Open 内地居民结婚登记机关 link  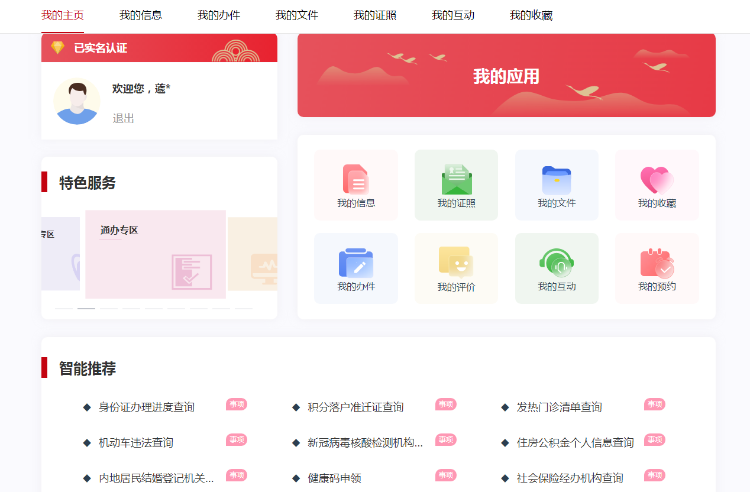tap(157, 478)
